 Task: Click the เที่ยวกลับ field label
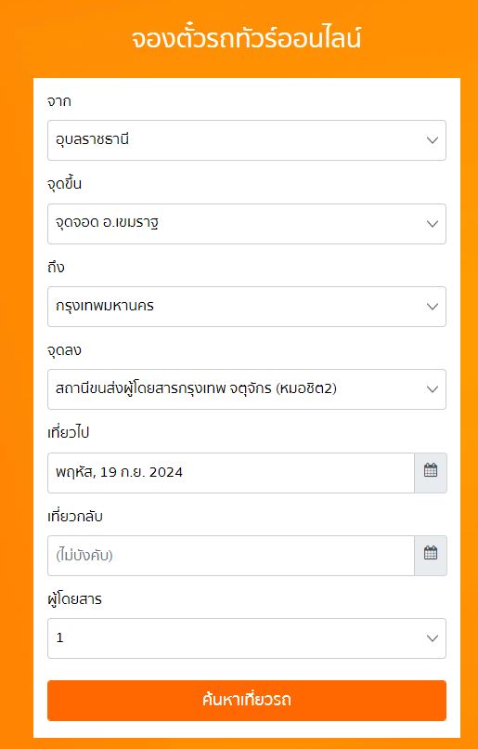click(75, 516)
